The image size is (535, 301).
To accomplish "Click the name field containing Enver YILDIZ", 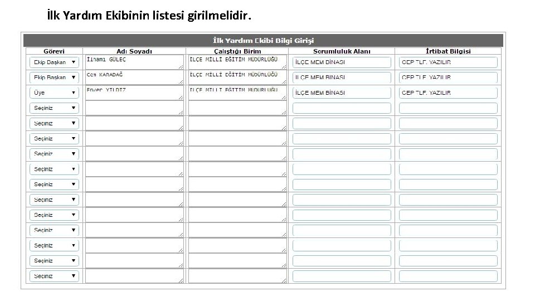I will pos(134,93).
